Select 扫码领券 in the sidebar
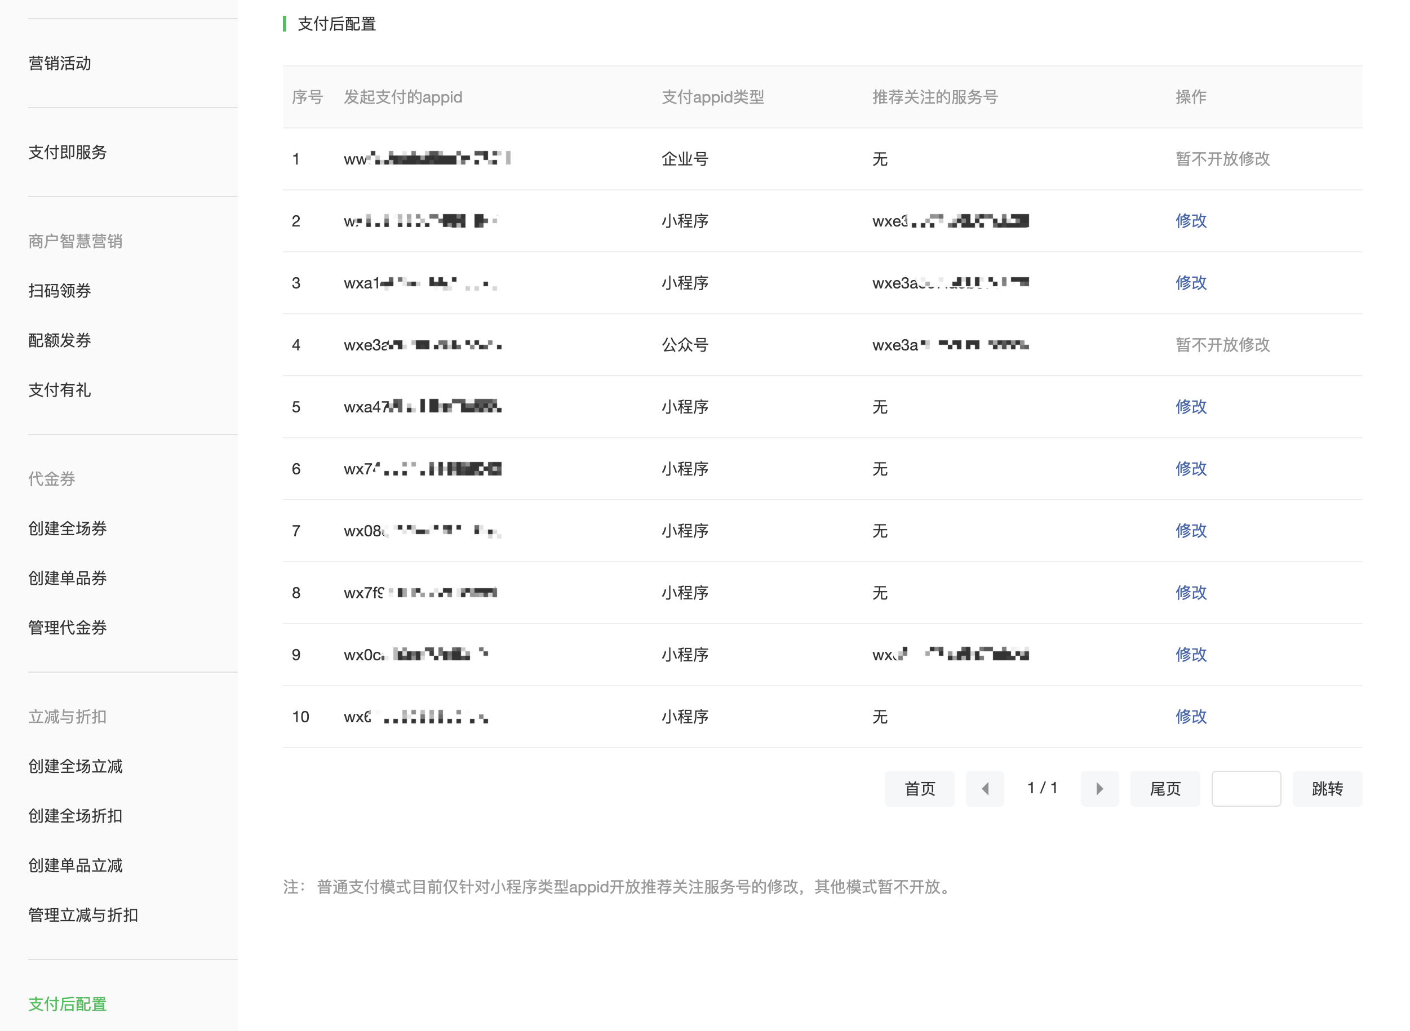 click(60, 291)
